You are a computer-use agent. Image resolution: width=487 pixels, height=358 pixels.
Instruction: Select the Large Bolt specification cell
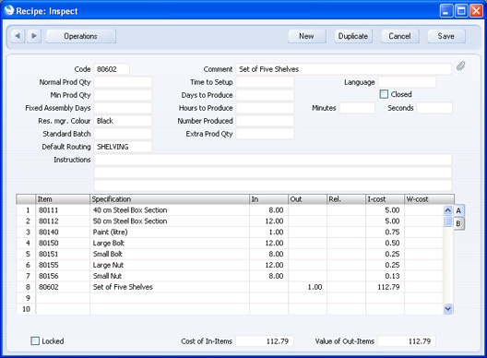tap(170, 243)
